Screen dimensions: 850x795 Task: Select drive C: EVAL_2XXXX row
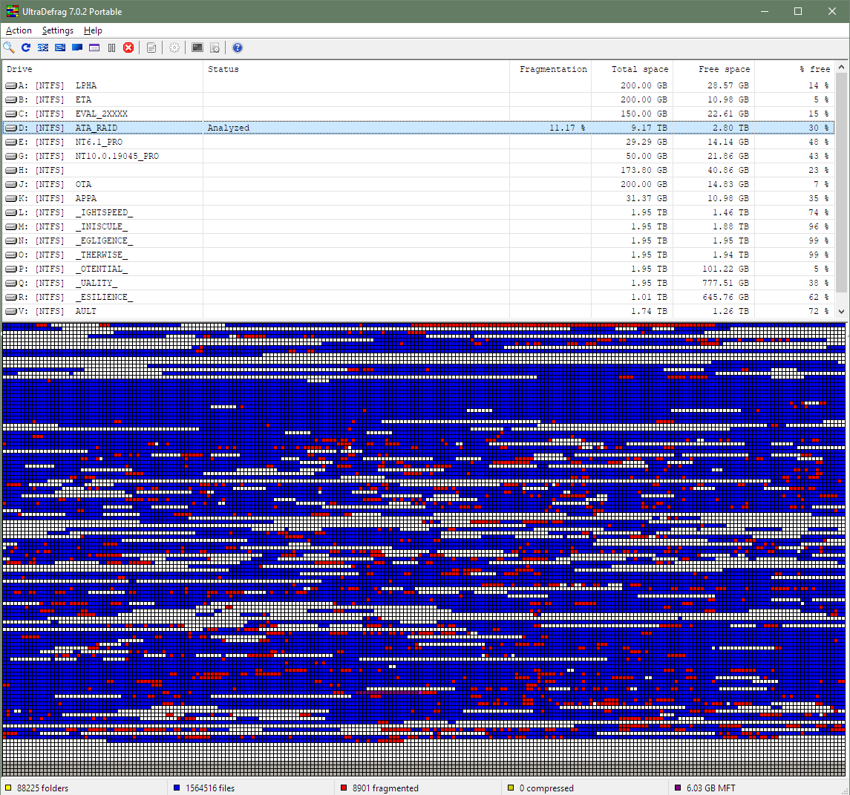click(419, 114)
